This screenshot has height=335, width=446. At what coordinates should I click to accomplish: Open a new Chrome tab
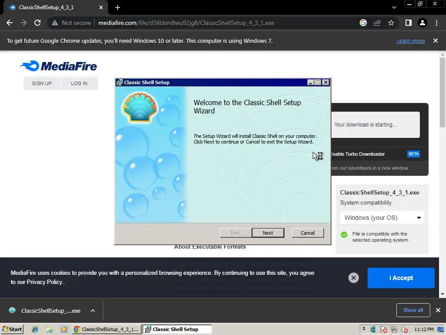click(x=118, y=7)
